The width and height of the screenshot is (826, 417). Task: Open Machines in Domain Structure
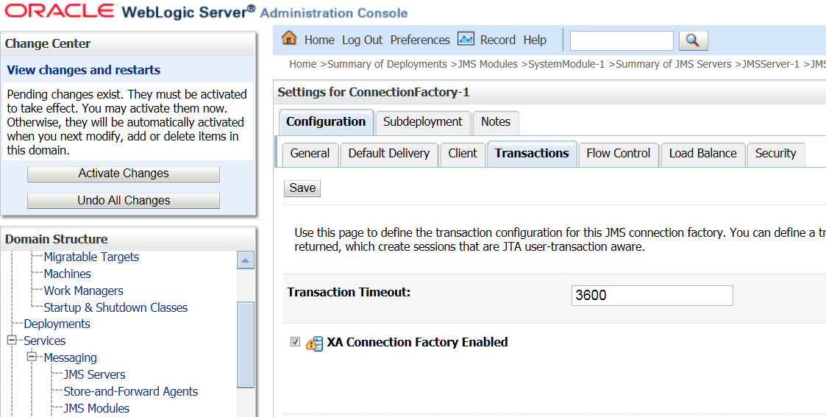pyautogui.click(x=67, y=274)
